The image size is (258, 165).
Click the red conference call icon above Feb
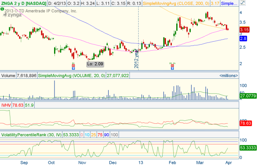172,66
